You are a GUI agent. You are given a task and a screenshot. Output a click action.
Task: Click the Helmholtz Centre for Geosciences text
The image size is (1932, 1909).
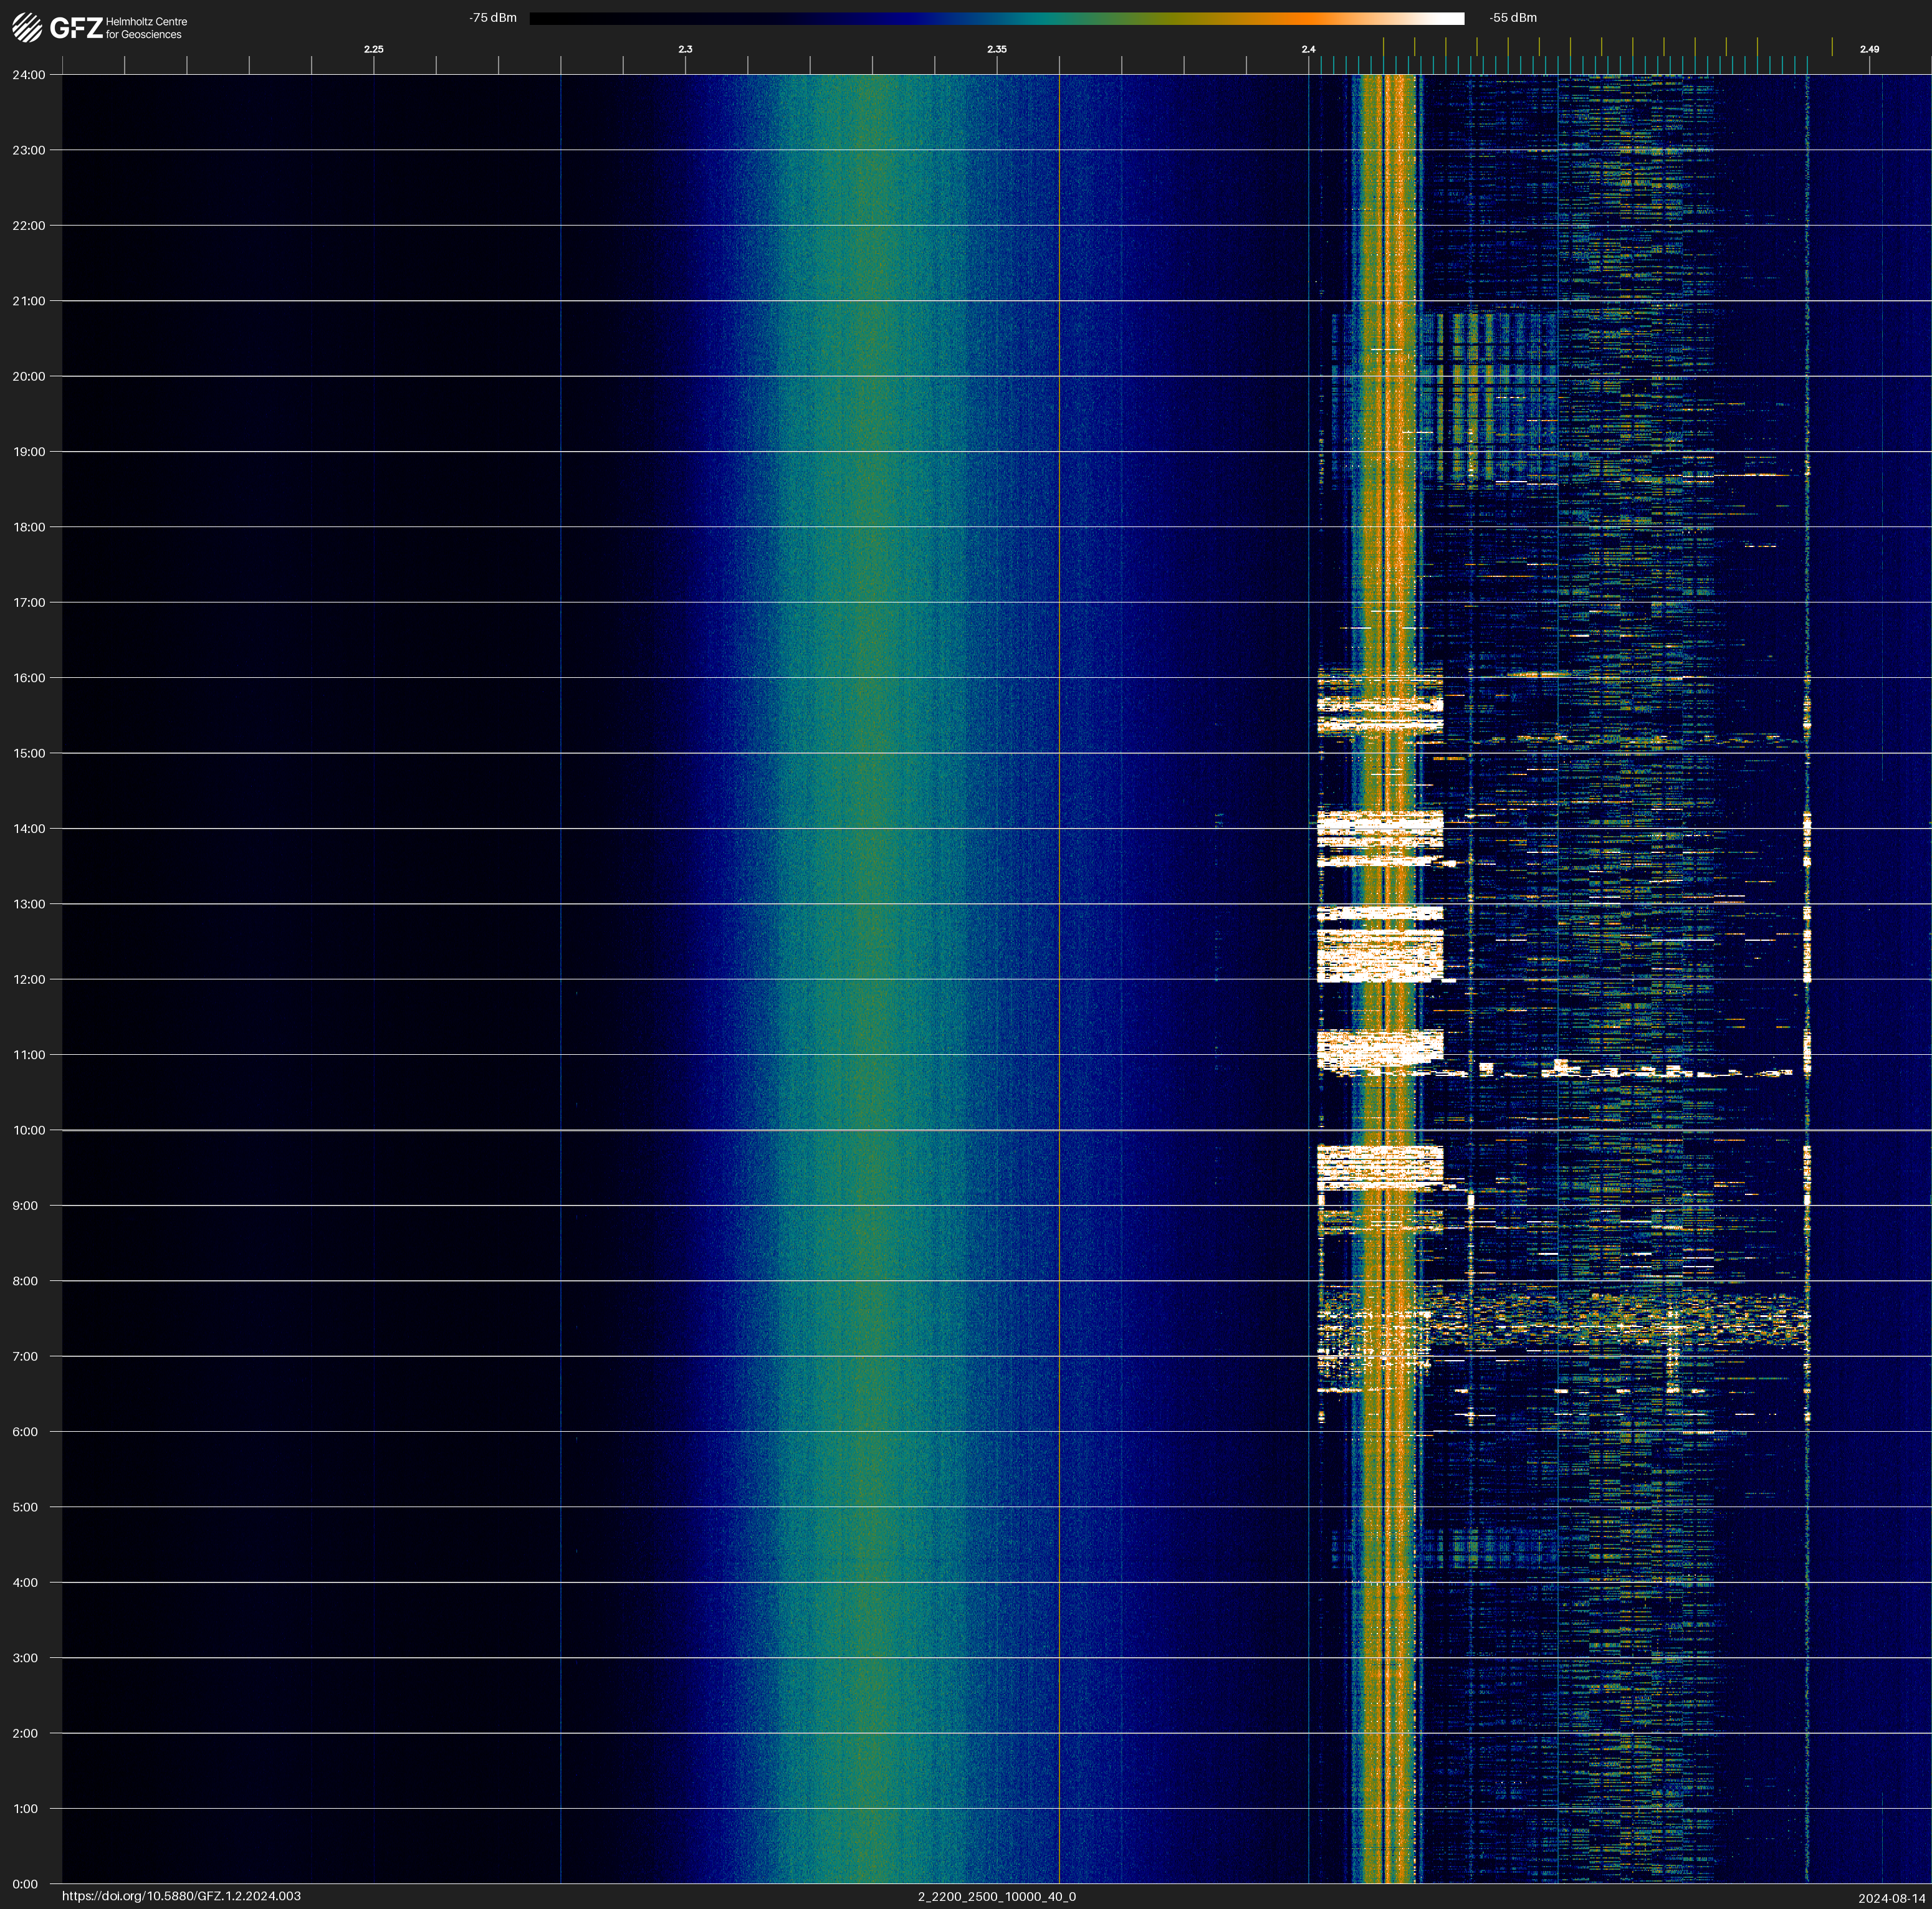[x=146, y=28]
